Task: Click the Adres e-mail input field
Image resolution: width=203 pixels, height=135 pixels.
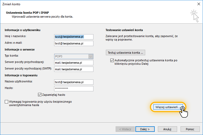Action: click(74, 43)
